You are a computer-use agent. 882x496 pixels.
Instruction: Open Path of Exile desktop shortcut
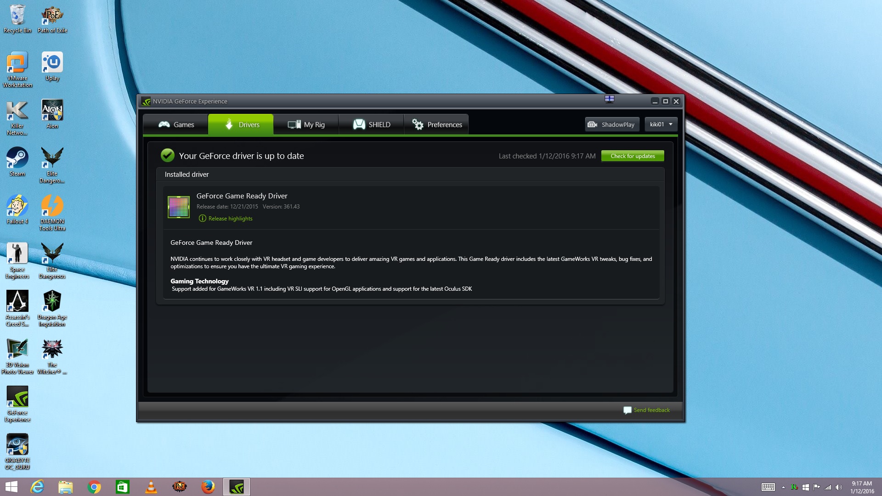coord(52,18)
